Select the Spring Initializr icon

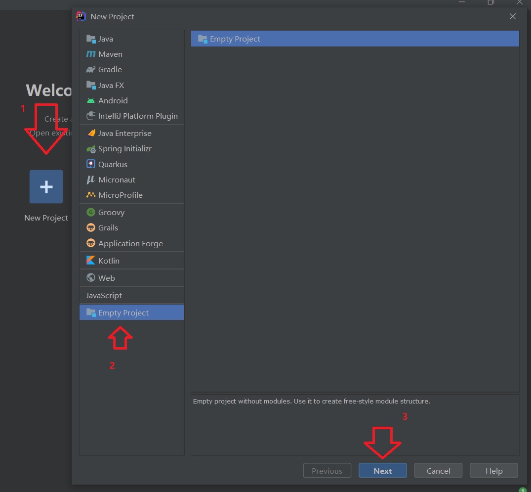[91, 149]
